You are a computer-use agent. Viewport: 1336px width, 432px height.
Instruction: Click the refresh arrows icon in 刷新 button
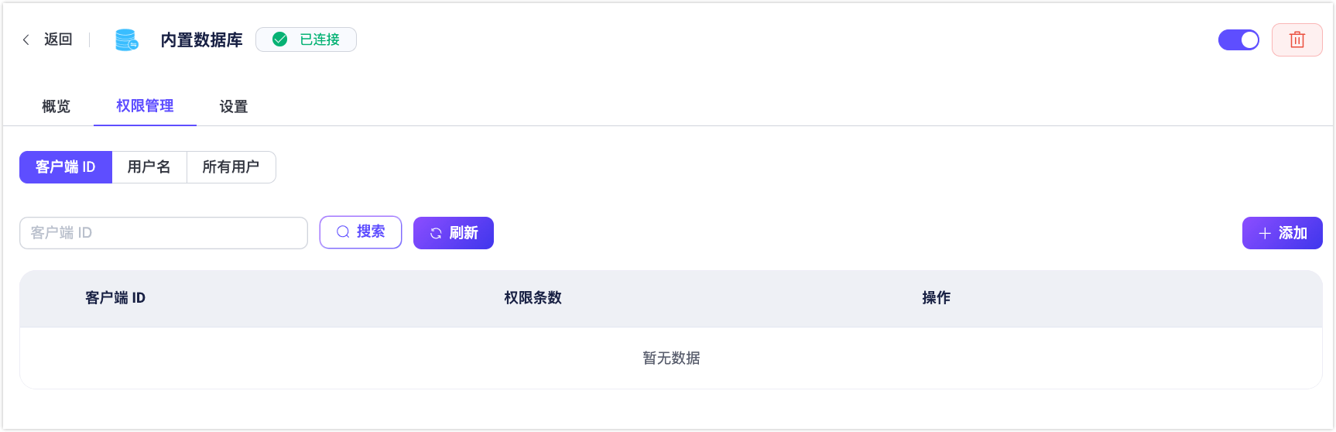pos(436,233)
